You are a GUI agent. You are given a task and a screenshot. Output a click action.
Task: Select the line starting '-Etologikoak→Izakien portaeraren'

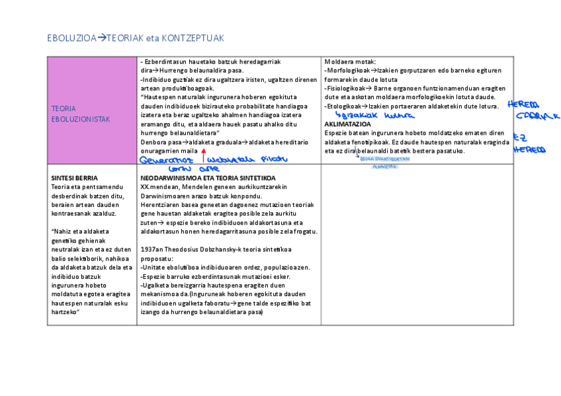point(411,106)
